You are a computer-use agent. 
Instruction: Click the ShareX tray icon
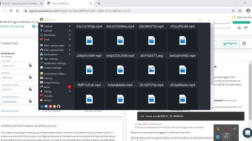point(218,128)
